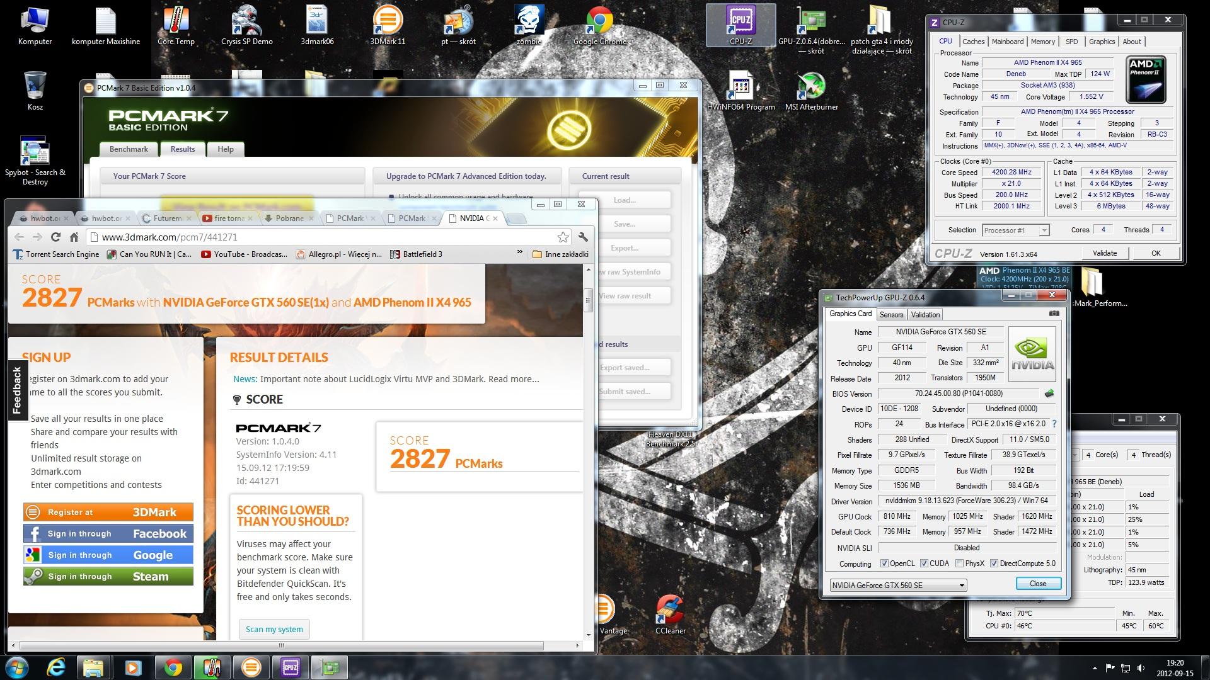
Task: Click Chrome home button icon
Action: coord(74,237)
